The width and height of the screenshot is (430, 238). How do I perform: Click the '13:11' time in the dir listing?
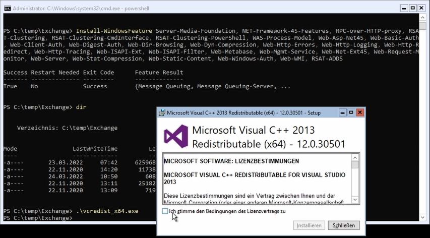108,183
